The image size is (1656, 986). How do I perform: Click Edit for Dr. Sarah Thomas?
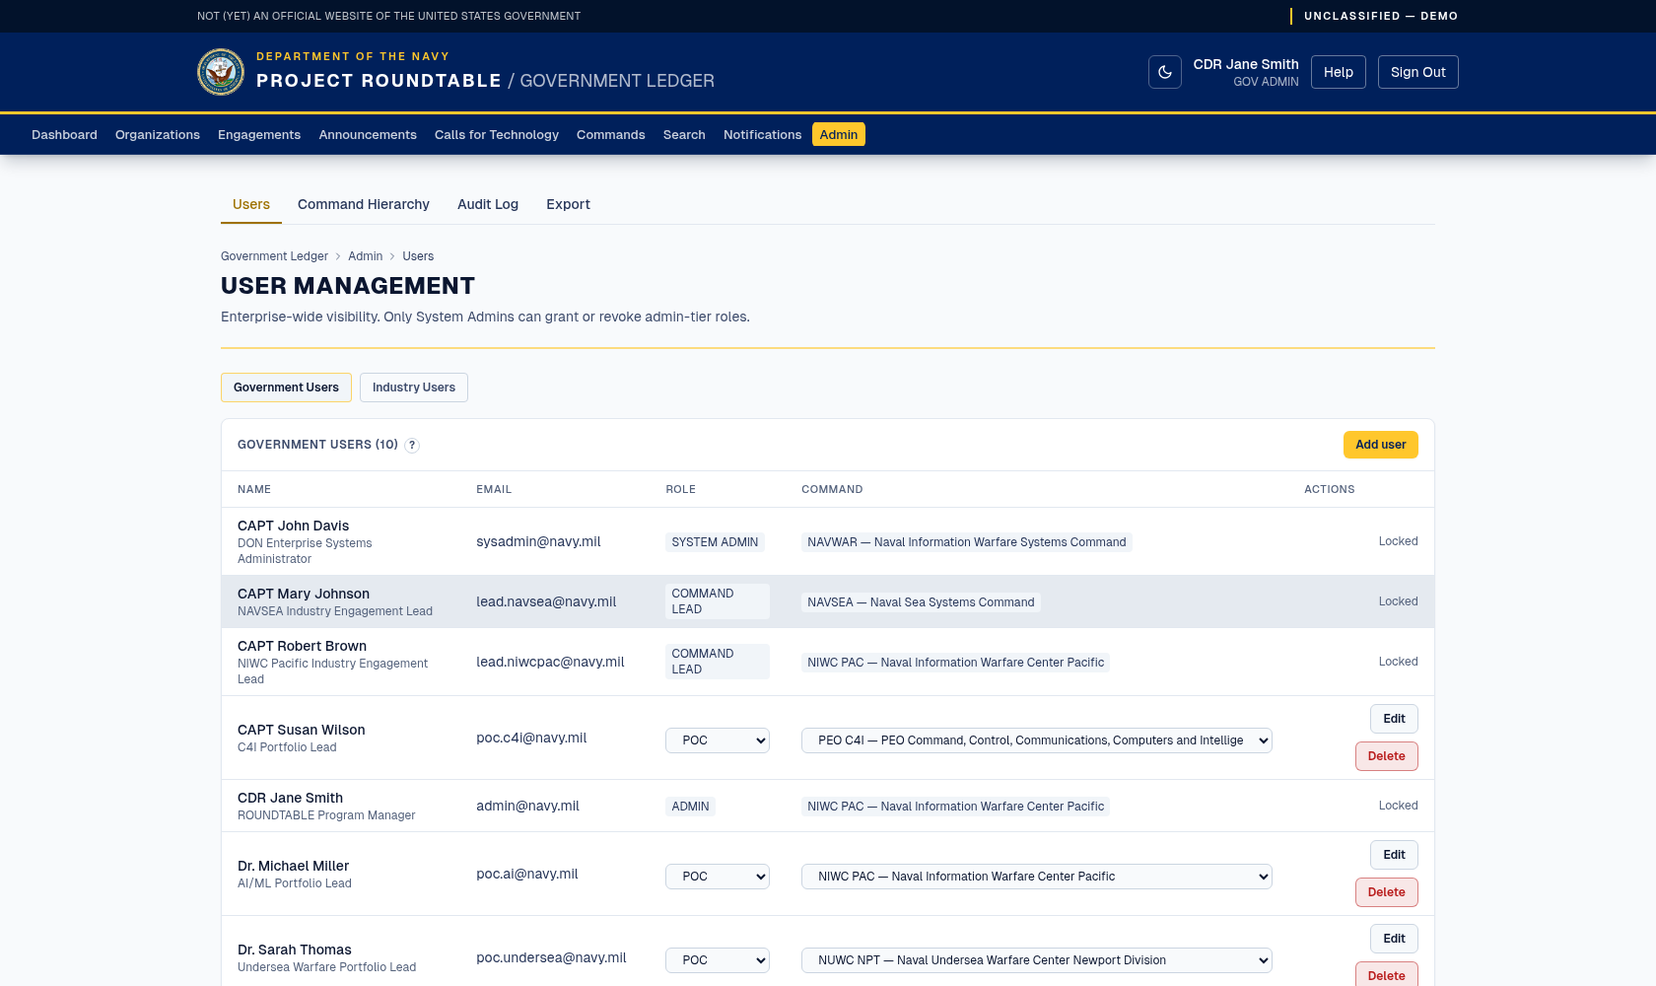(x=1394, y=939)
